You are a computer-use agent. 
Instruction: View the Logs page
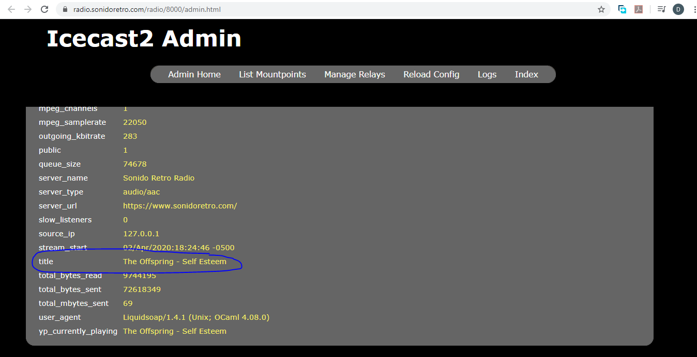coord(487,74)
